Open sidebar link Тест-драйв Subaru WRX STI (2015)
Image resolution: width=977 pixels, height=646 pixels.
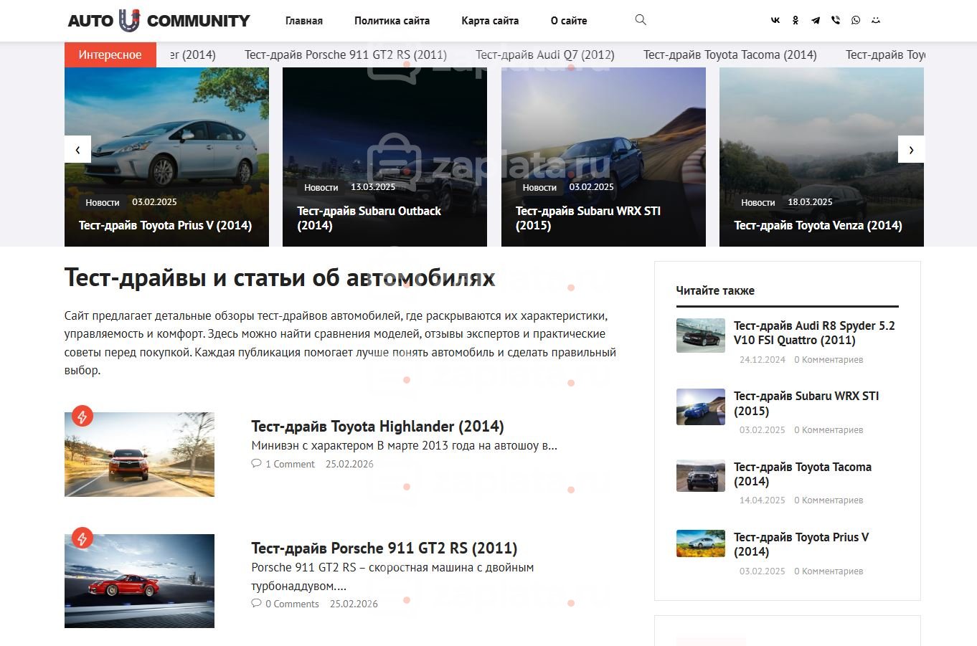pos(806,403)
